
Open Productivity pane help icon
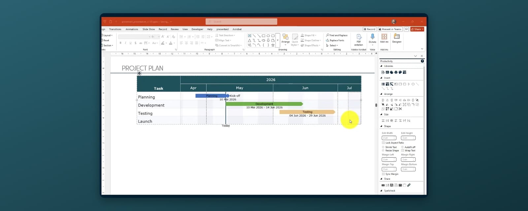[422, 61]
